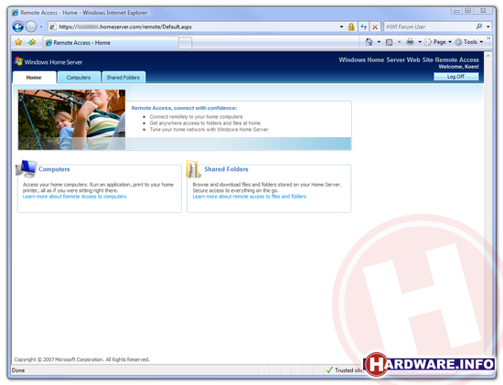Click the Add to Favorites icon

coord(32,42)
